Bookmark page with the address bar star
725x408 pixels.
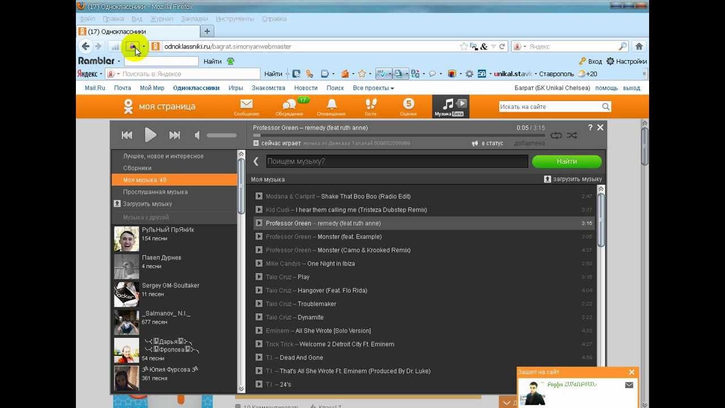pyautogui.click(x=464, y=46)
